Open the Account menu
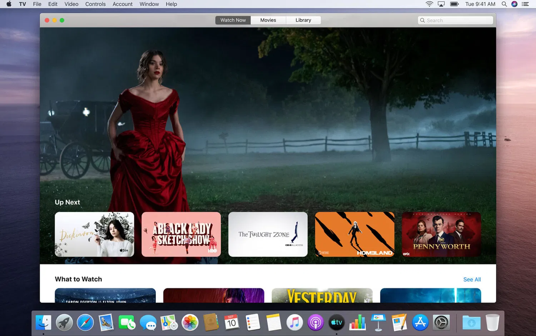This screenshot has width=536, height=336. click(123, 4)
